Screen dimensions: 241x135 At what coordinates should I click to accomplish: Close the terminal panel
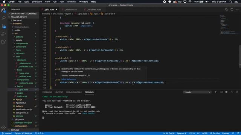pos(237,92)
